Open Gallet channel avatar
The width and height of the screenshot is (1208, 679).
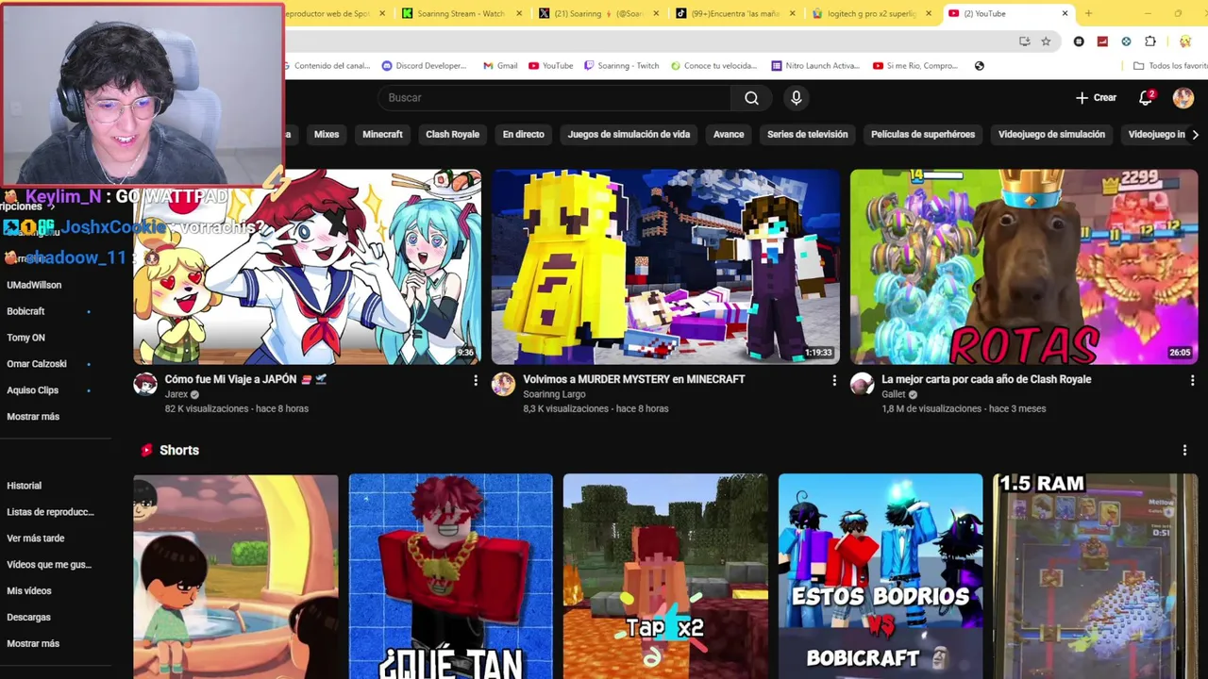(862, 384)
